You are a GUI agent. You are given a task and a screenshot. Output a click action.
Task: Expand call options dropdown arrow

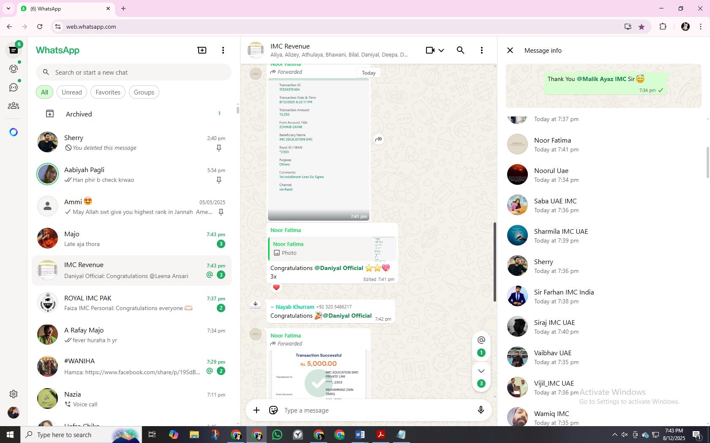click(441, 50)
